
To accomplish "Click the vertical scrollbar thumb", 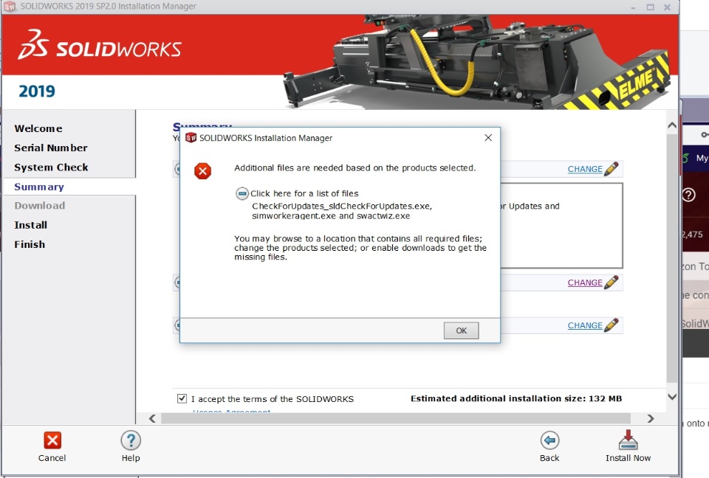I will (672, 258).
